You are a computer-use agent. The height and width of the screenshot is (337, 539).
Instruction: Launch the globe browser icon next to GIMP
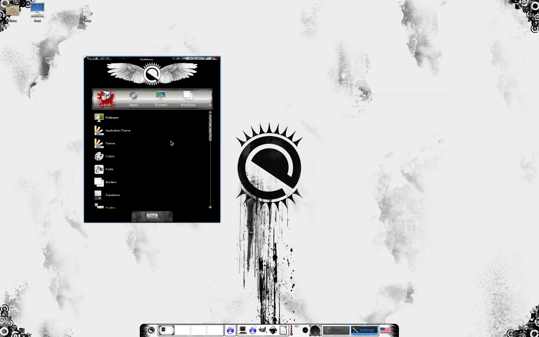[253, 330]
